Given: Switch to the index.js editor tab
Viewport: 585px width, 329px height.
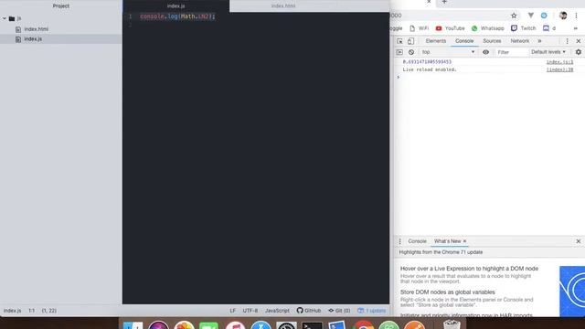Looking at the screenshot, I should [175, 6].
